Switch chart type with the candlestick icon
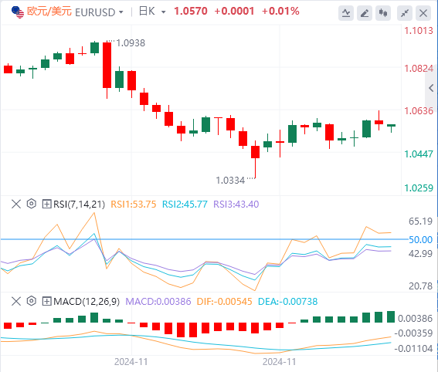 [x=383, y=13]
